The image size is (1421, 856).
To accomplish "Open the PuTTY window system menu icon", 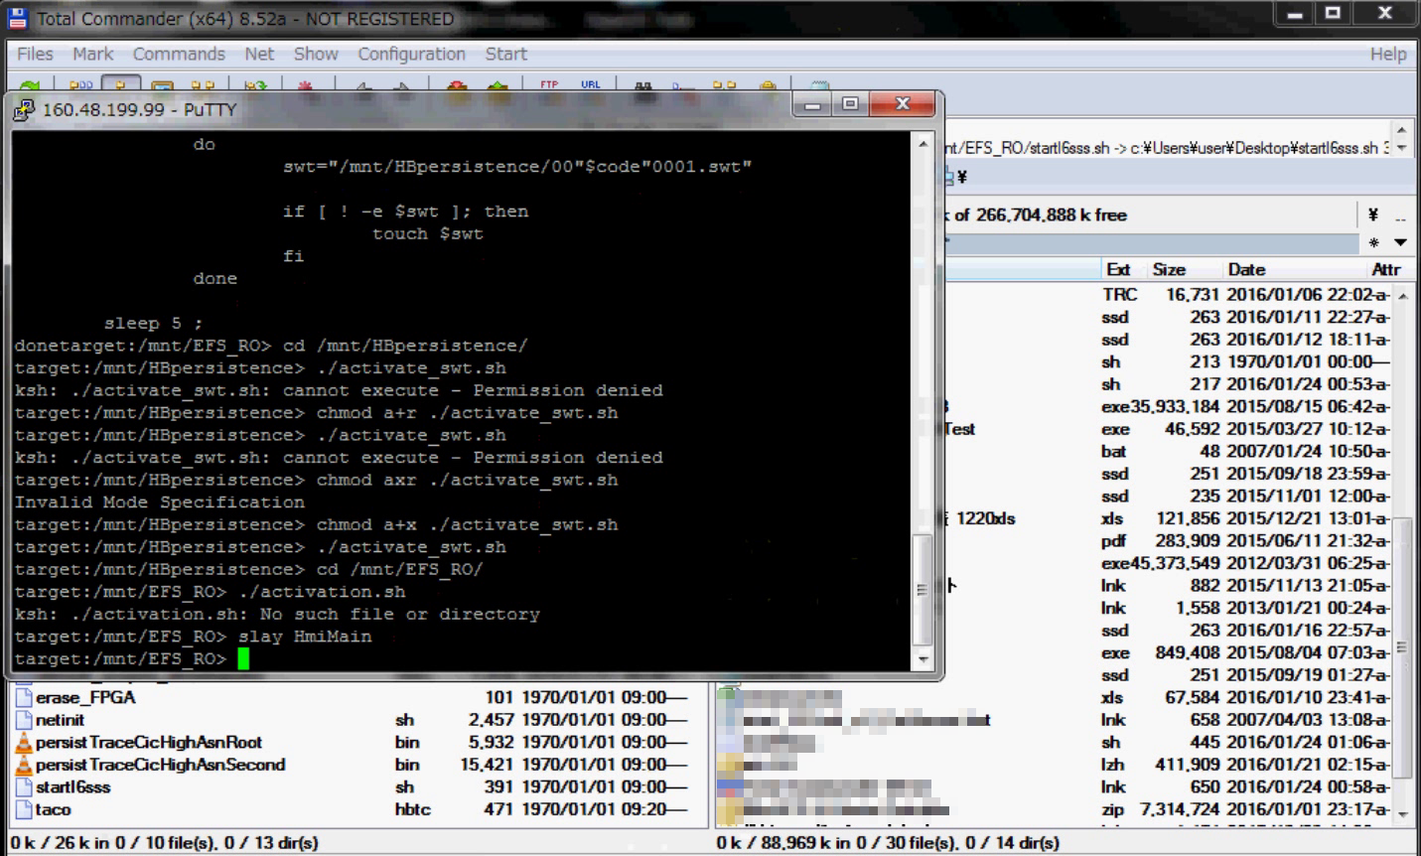I will 24,109.
